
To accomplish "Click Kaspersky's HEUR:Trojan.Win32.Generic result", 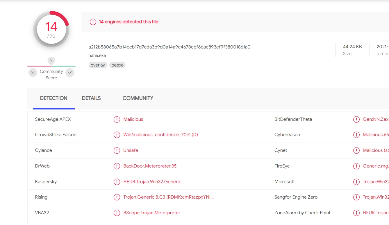I will coord(152,182).
